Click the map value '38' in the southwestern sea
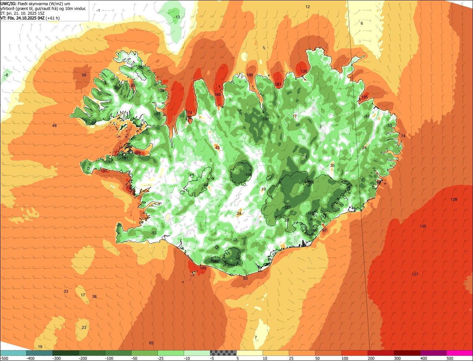The height and width of the screenshot is (361, 473). click(x=94, y=297)
